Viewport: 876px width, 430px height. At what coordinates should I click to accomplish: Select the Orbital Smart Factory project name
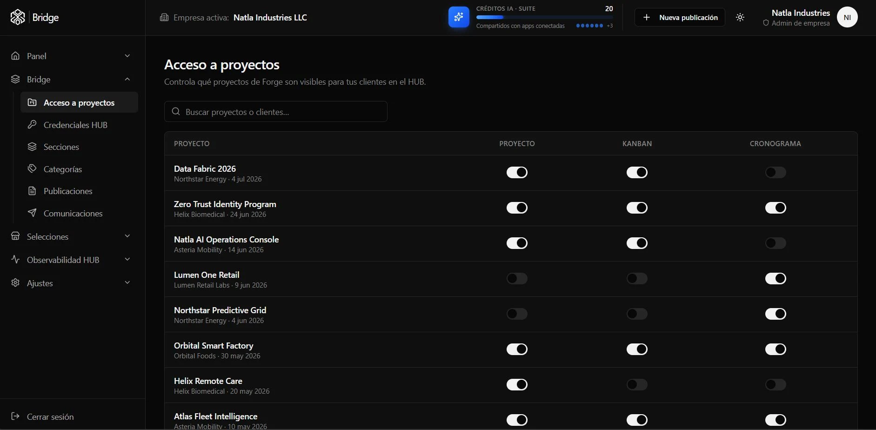(x=214, y=345)
